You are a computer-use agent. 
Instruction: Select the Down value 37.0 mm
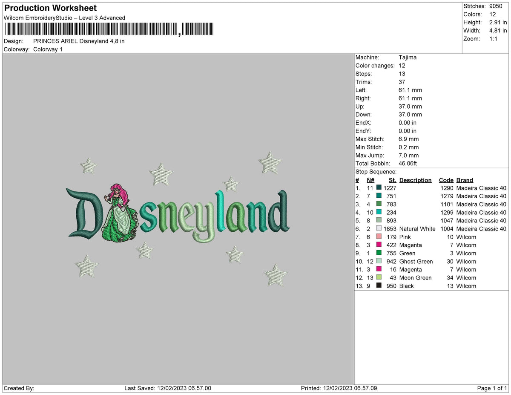pyautogui.click(x=410, y=115)
